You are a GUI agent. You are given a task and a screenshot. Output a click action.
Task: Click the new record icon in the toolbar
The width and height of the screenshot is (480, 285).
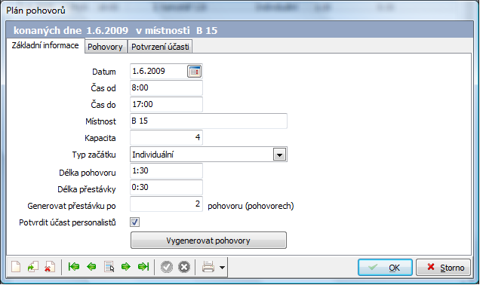(16, 267)
